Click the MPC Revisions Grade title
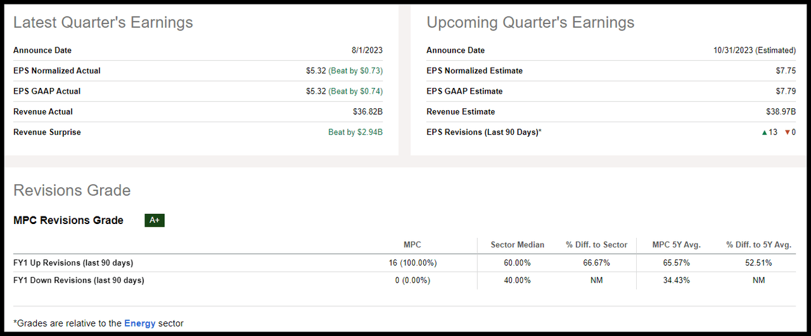The image size is (811, 336). 68,220
